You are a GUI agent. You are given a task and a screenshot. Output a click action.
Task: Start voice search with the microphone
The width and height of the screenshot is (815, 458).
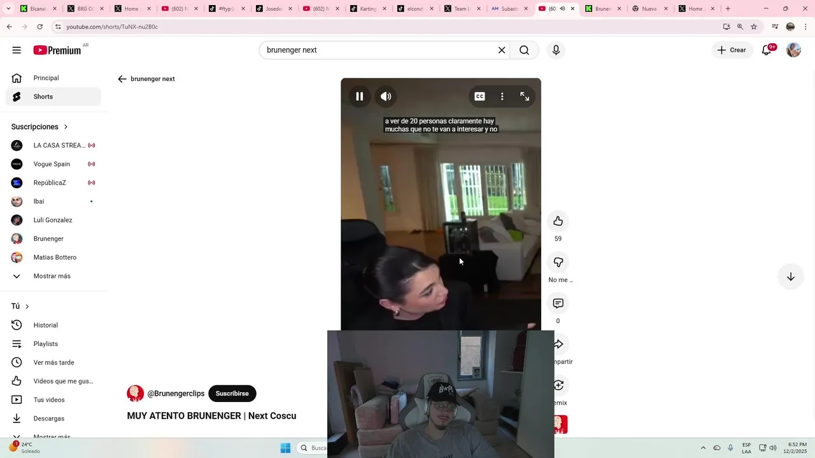click(x=556, y=50)
